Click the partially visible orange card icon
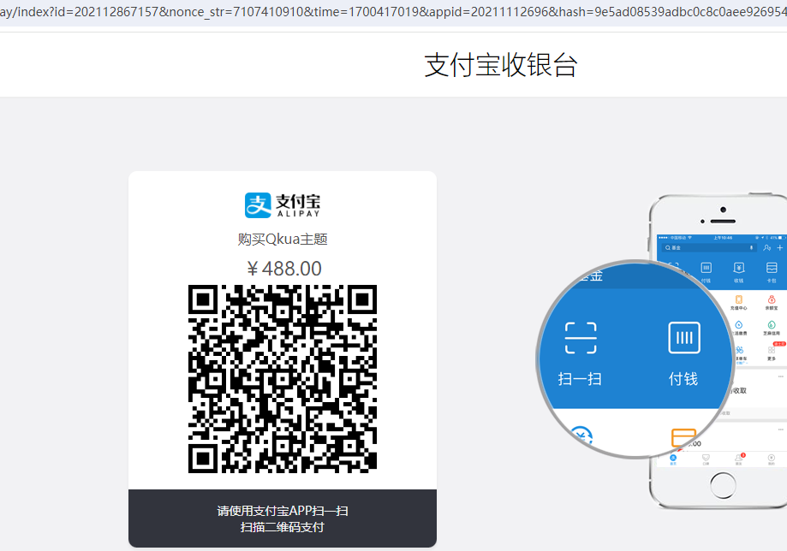 tap(683, 438)
